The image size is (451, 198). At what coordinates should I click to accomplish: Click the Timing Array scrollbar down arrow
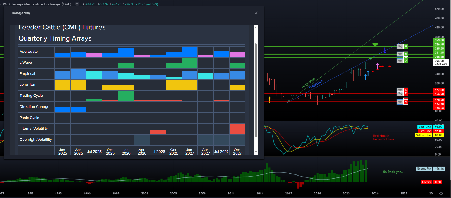[256, 152]
